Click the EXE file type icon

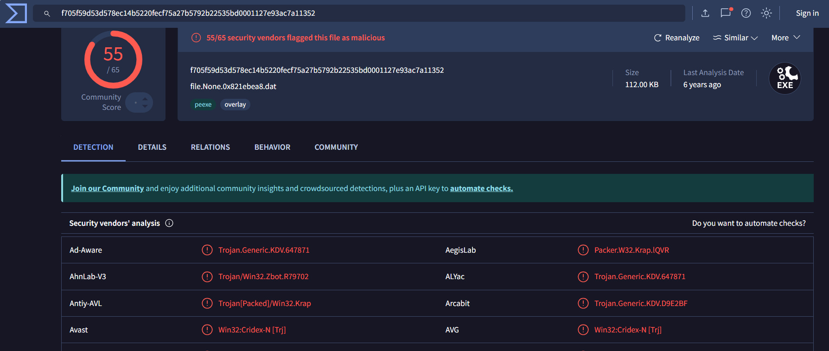[x=785, y=78]
